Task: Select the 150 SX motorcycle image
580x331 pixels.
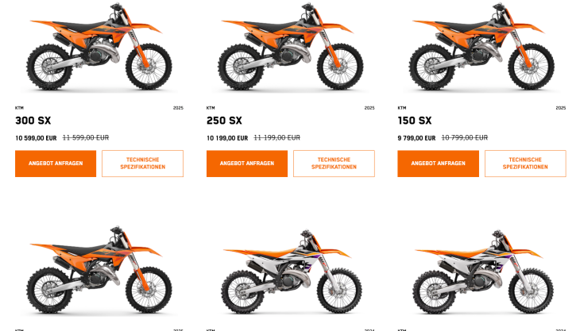Action: pyautogui.click(x=481, y=46)
